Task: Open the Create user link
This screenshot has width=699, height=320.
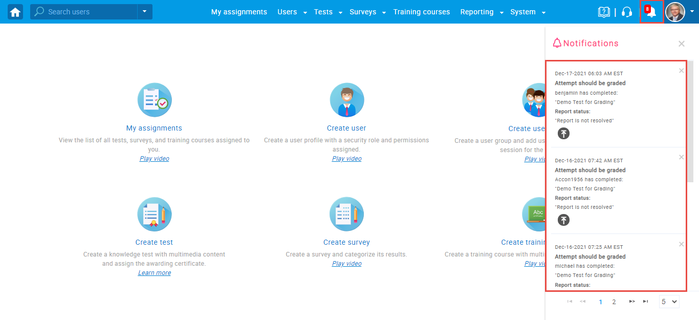Action: click(x=346, y=129)
